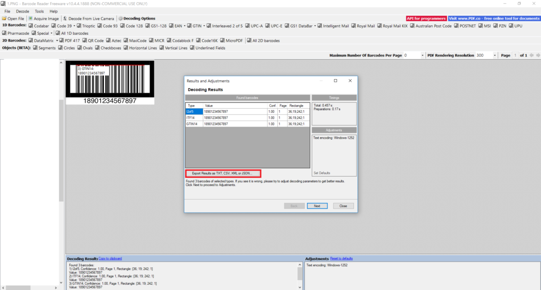Select Intelligent Mail barcode icon

tap(320, 26)
